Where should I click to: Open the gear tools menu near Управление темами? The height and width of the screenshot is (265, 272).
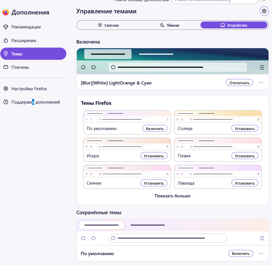(264, 11)
